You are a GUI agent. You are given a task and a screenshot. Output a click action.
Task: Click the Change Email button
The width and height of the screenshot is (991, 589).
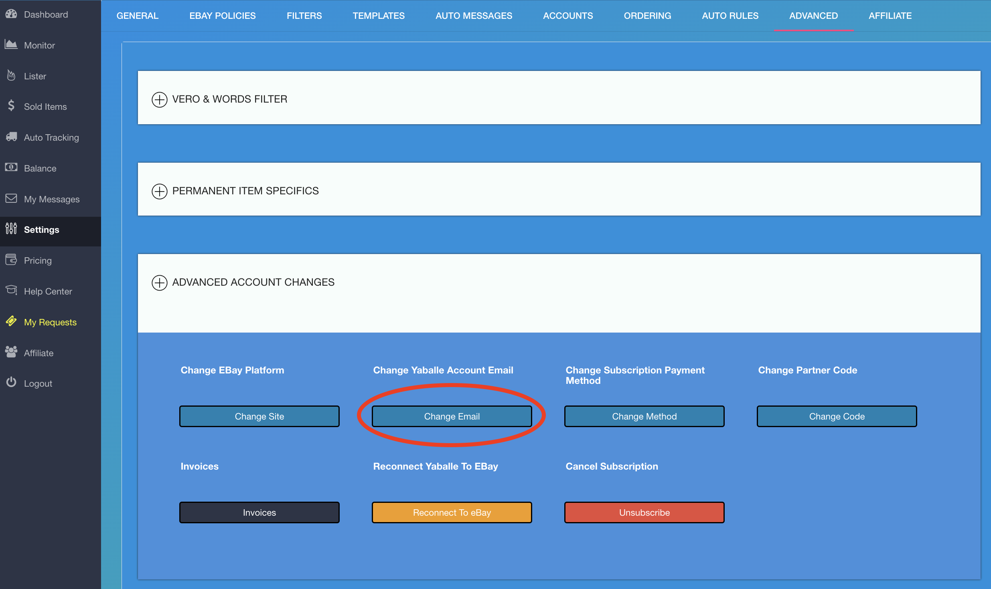click(x=452, y=416)
